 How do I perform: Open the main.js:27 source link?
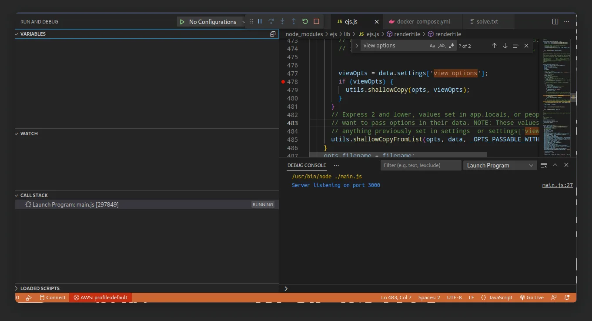(x=557, y=185)
